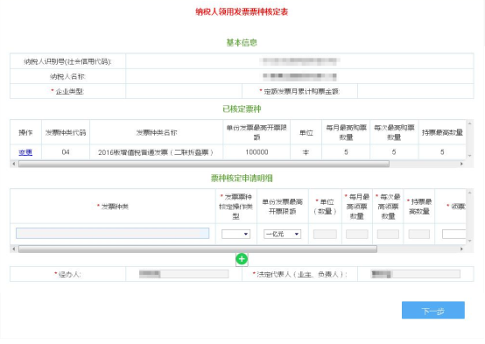Click the 经办人 input field

click(184, 274)
